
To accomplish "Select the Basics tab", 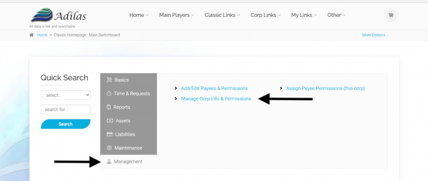I will (x=129, y=80).
